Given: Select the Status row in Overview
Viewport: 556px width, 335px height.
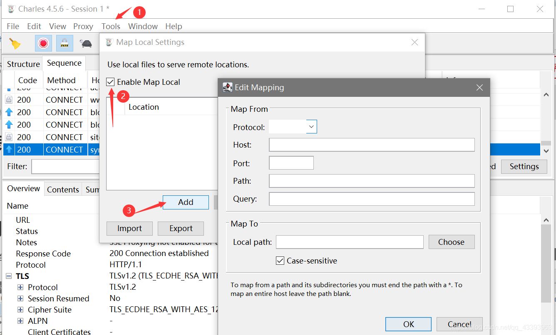Looking at the screenshot, I should (27, 231).
